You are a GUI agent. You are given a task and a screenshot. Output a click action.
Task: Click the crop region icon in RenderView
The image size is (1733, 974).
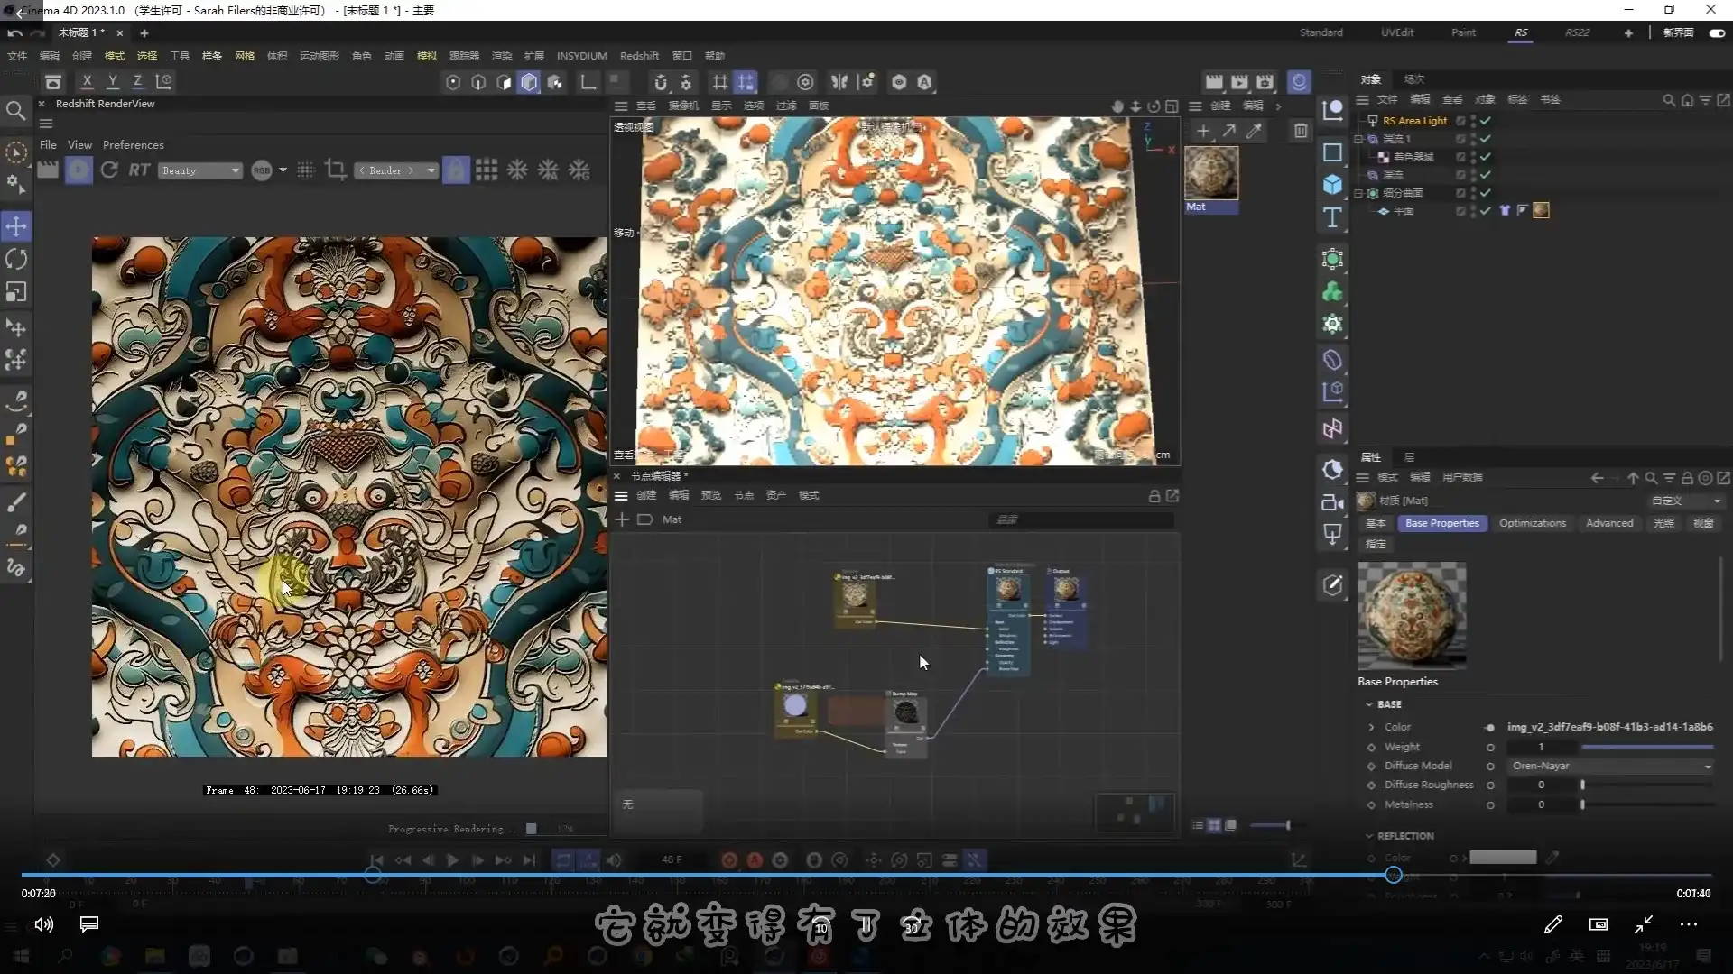click(x=336, y=170)
